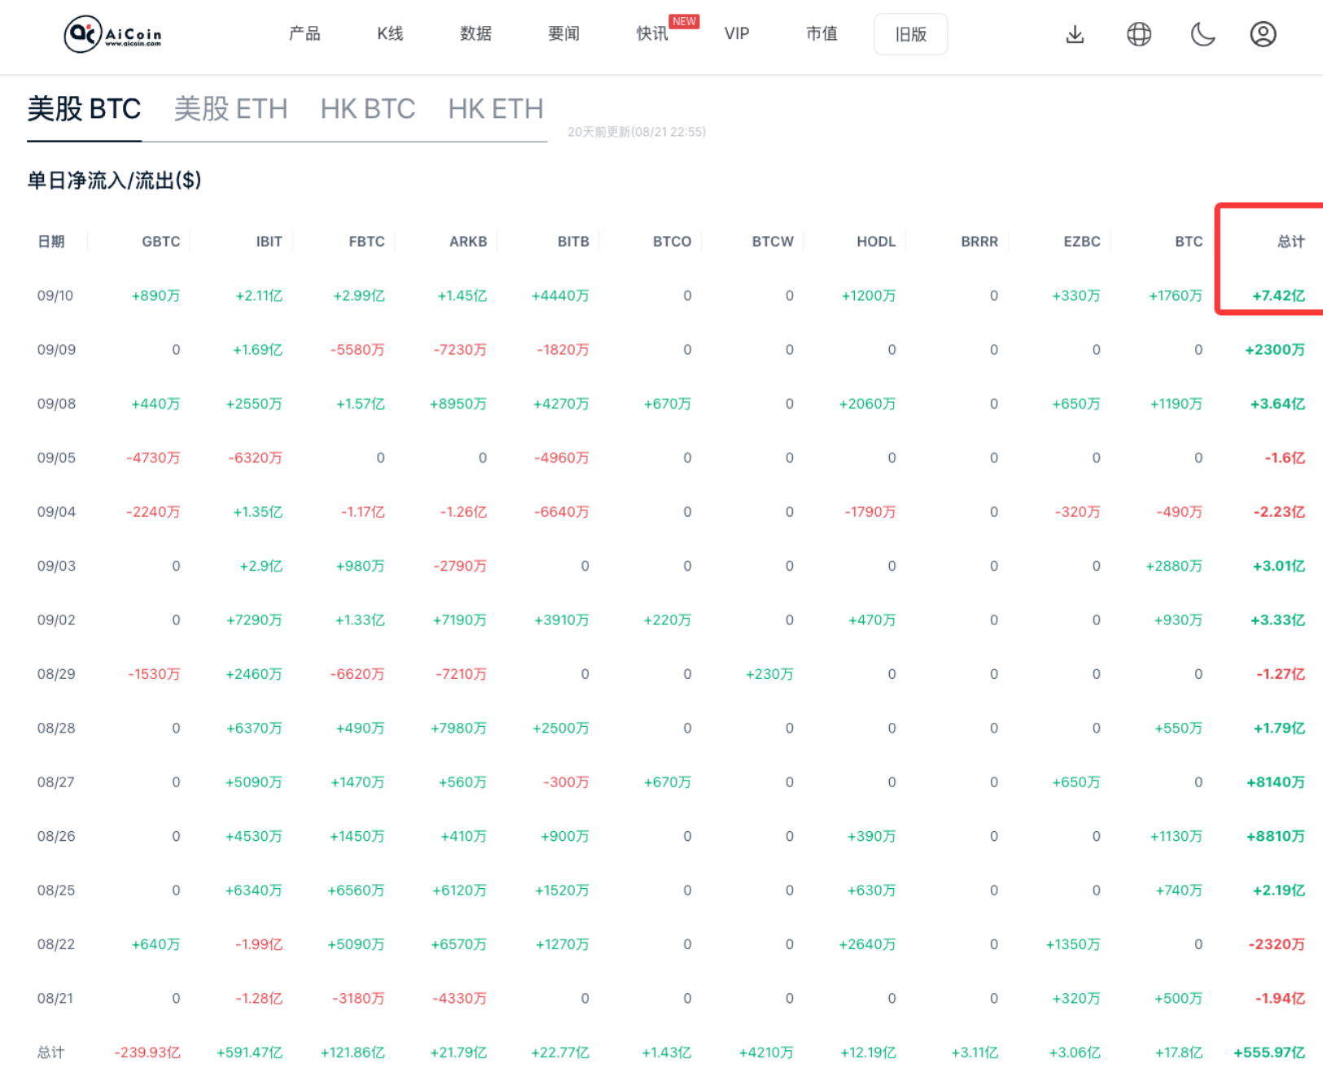The width and height of the screenshot is (1323, 1068).
Task: Open the K线 menu item
Action: [x=390, y=33]
